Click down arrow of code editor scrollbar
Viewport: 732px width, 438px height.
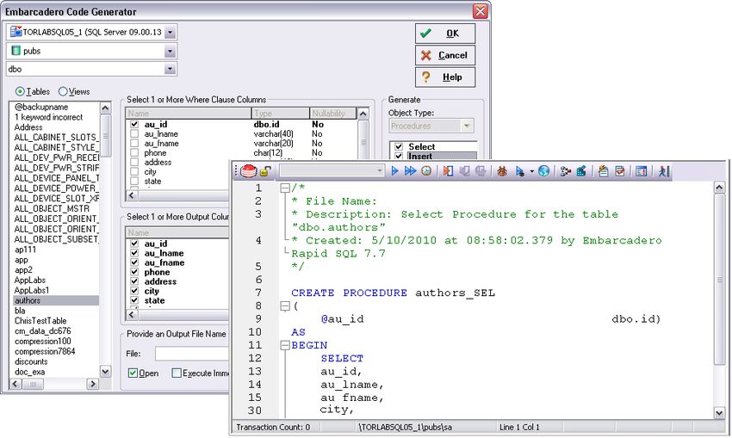719,412
